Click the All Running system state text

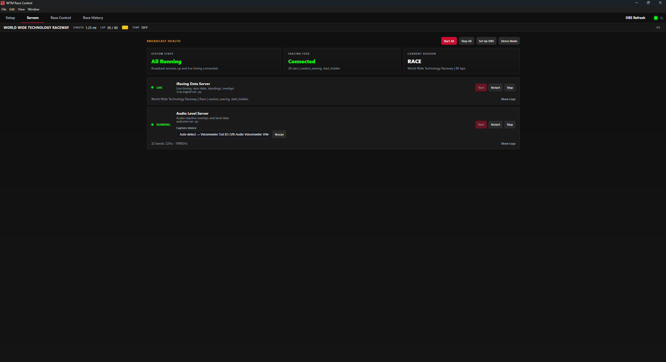point(166,61)
